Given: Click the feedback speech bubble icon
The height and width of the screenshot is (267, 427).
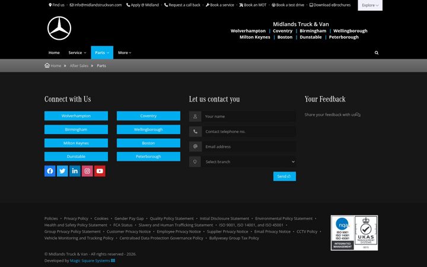Looking at the screenshot, I should [358, 115].
